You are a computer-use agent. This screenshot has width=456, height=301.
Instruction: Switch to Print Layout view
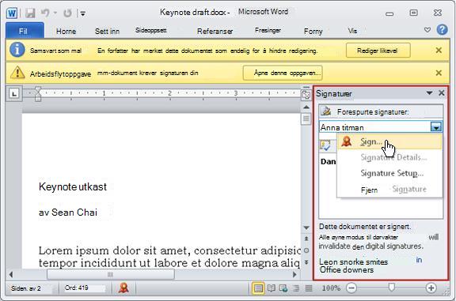click(258, 288)
